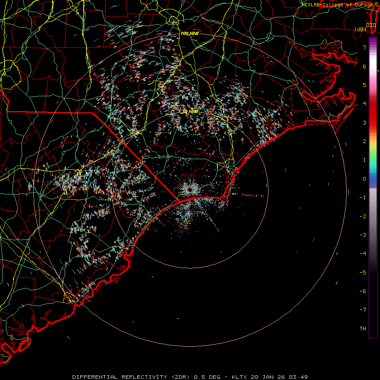Screen dimensions: 380x380
Task: Click the -7 value on the legend
Action: pyautogui.click(x=363, y=310)
